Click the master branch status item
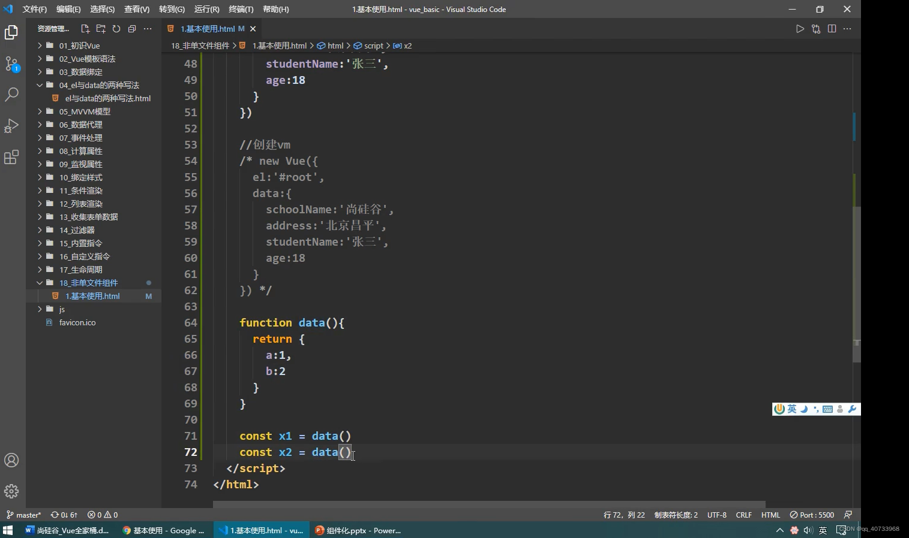The image size is (909, 538). point(23,515)
